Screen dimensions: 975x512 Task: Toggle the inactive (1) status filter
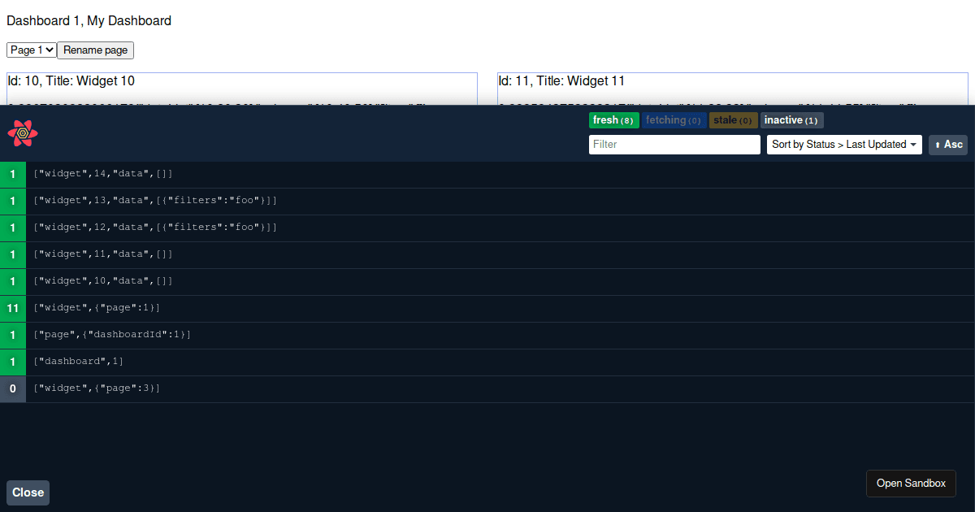pyautogui.click(x=791, y=119)
